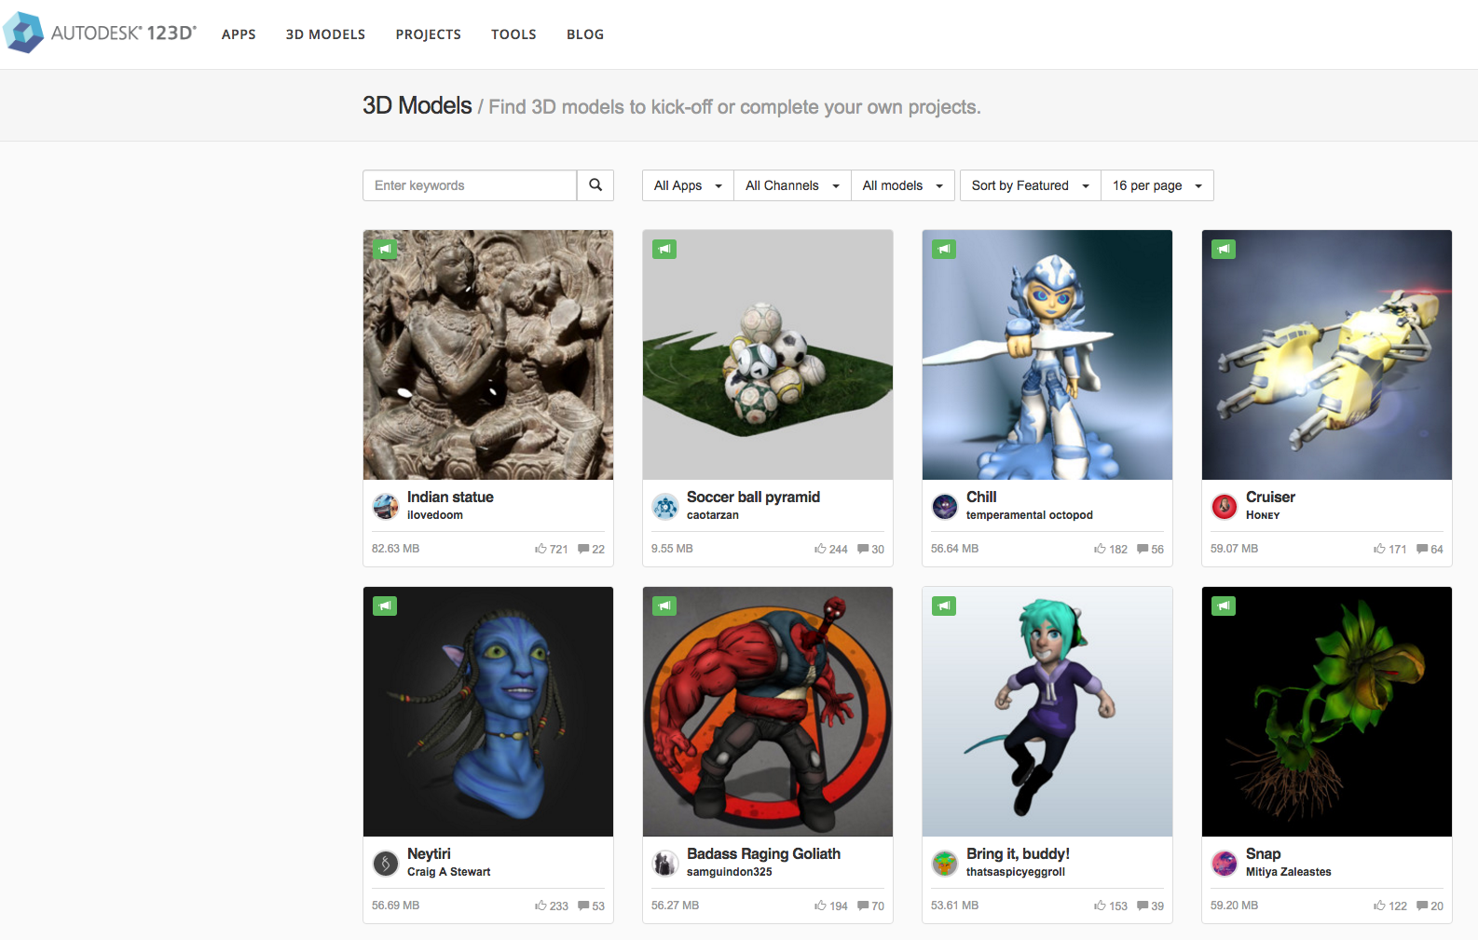Like the Badass Raging Goliath model (194)

(831, 906)
